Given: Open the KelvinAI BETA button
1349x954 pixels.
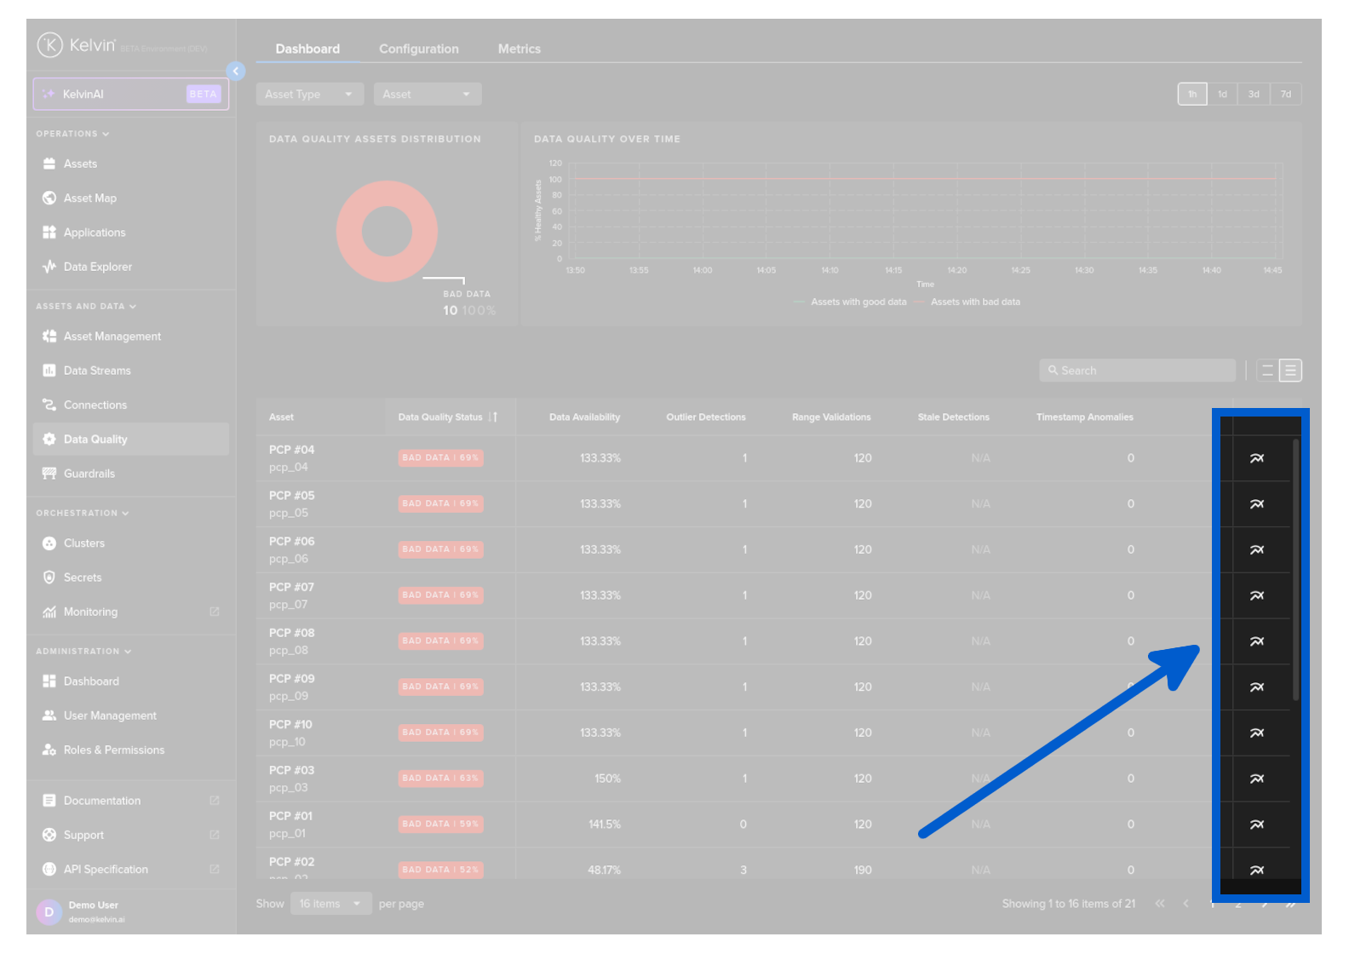Looking at the screenshot, I should (x=131, y=95).
